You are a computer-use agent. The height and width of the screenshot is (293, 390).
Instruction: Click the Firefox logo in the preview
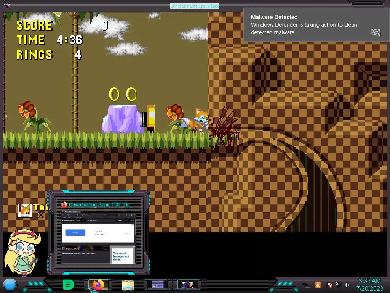[x=64, y=204]
